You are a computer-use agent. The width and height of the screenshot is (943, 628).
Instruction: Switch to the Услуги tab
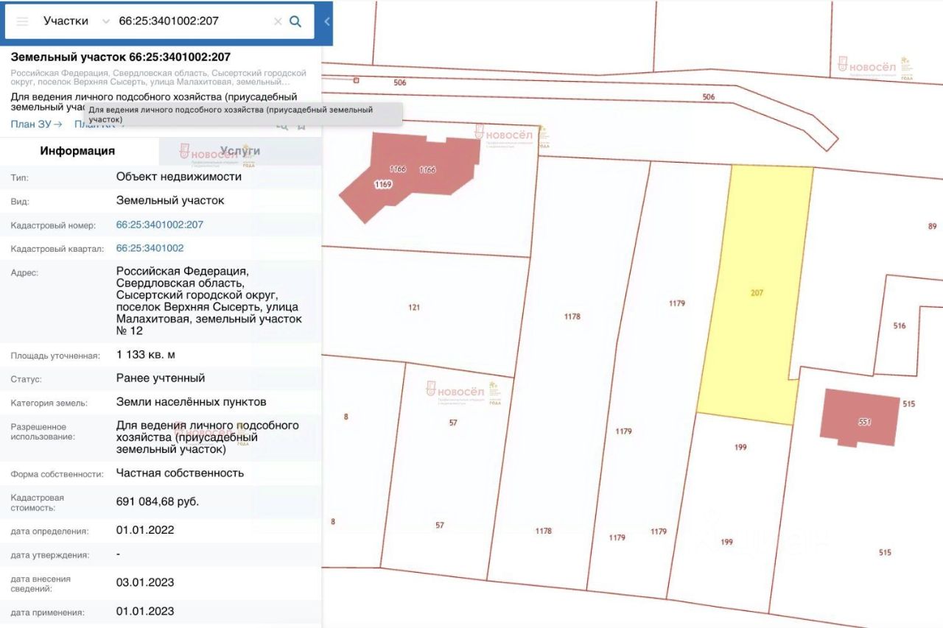click(x=240, y=151)
